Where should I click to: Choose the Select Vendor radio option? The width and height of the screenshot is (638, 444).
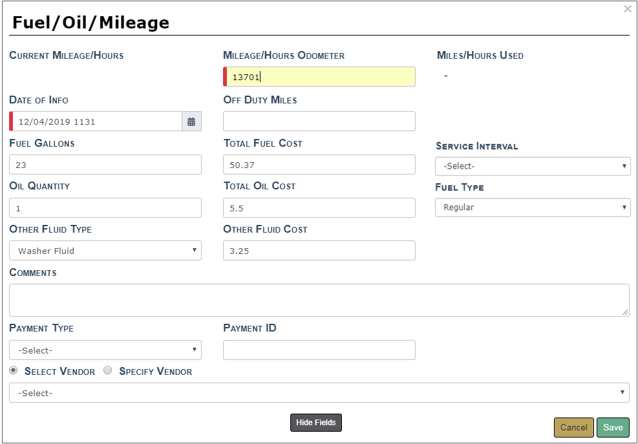pos(14,371)
